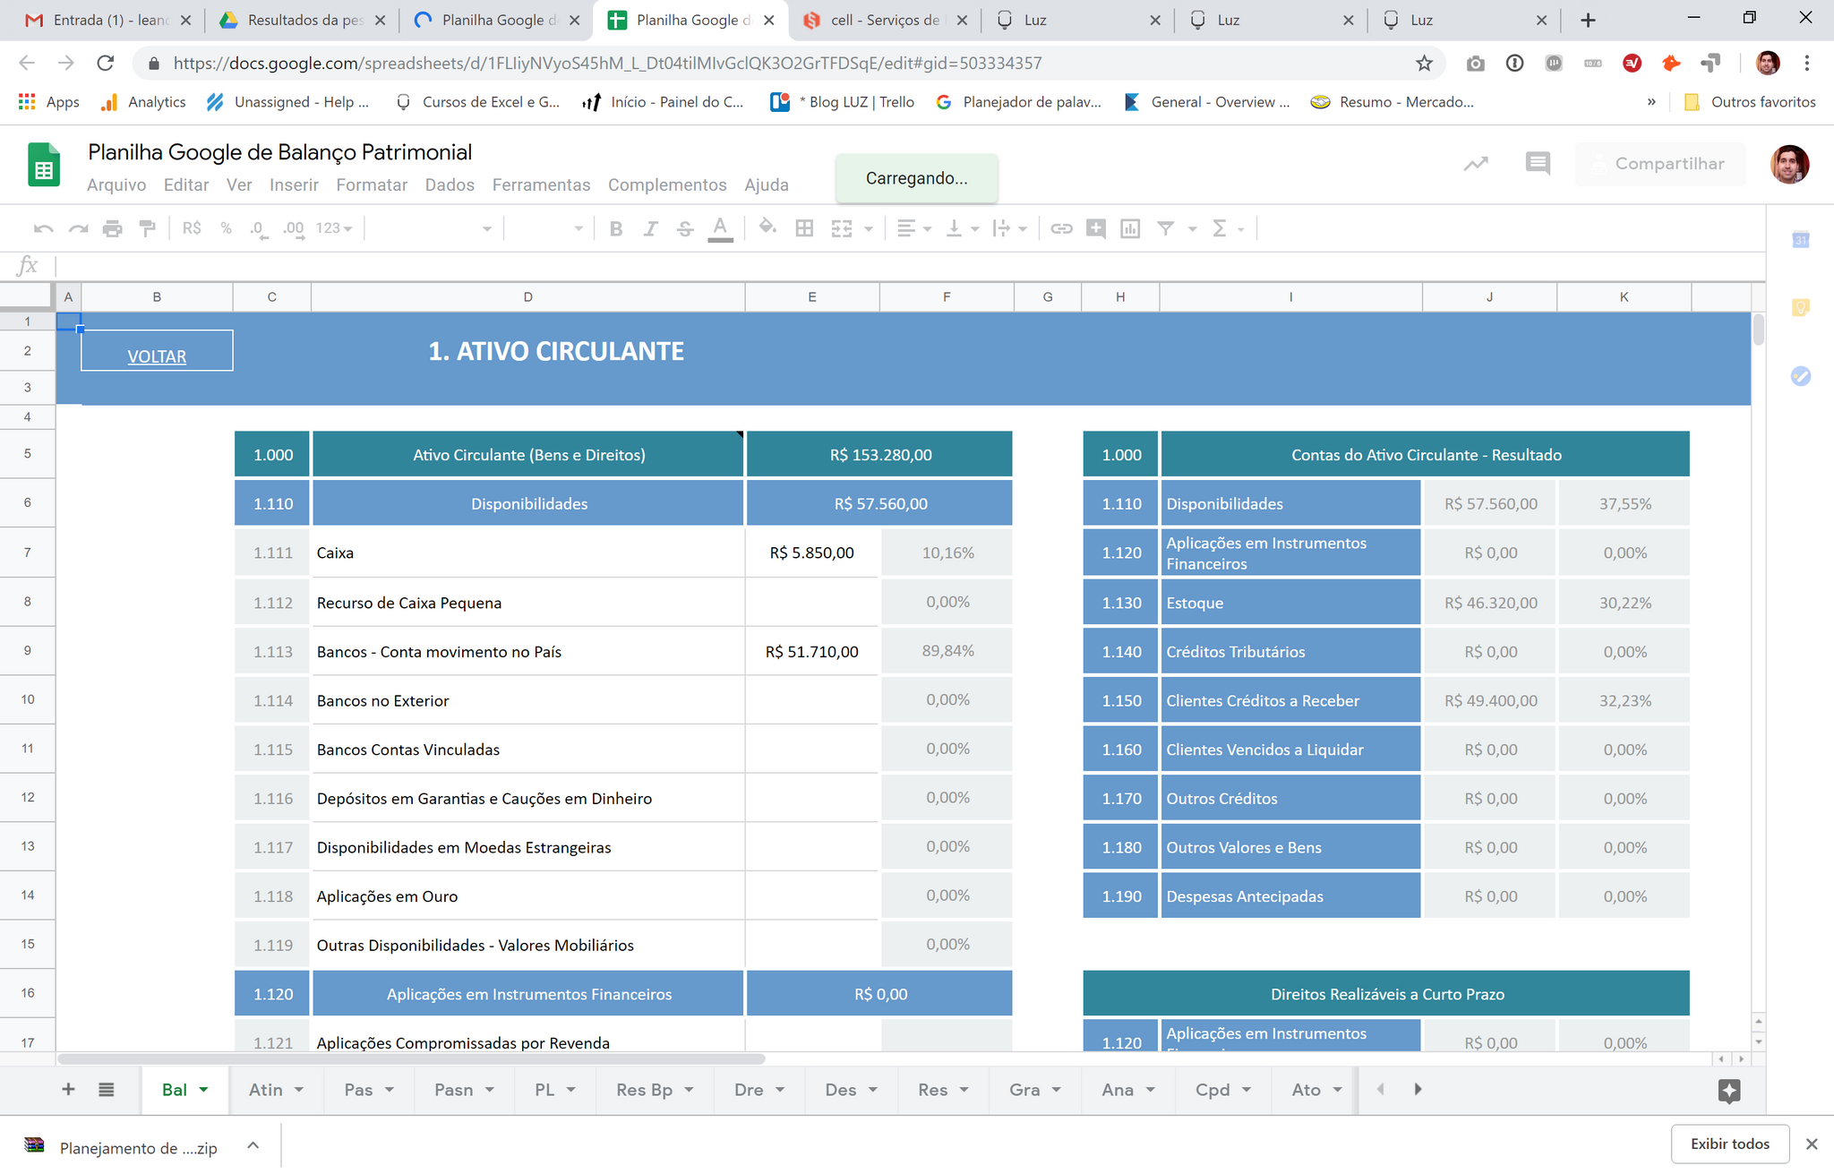1834x1174 pixels.
Task: Click the redo icon in toolbar
Action: click(x=79, y=229)
